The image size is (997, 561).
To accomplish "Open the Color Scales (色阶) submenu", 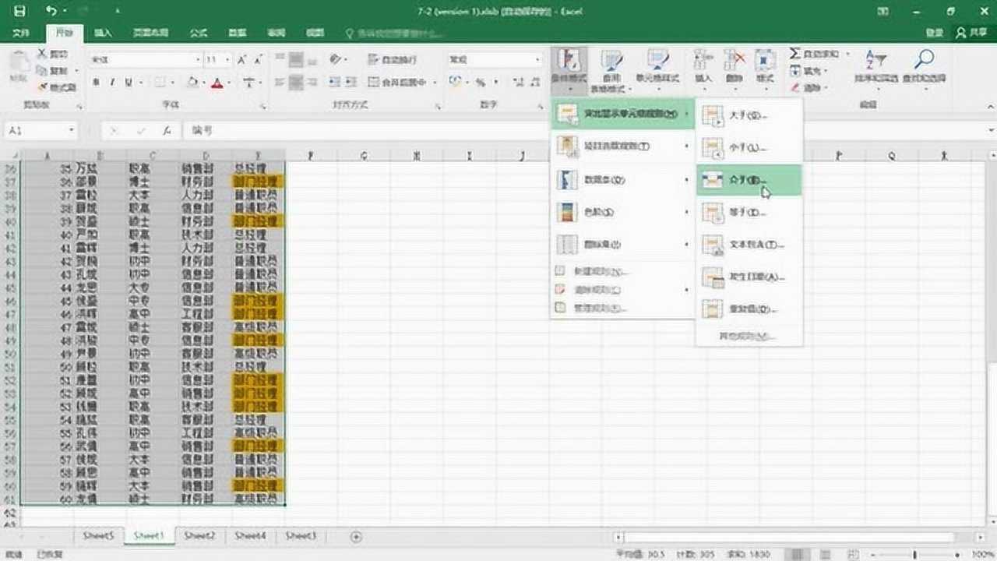I will 622,212.
